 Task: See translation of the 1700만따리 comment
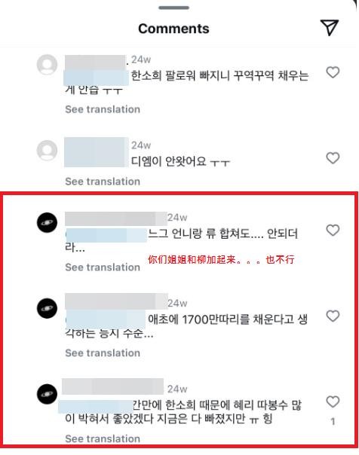tap(103, 353)
